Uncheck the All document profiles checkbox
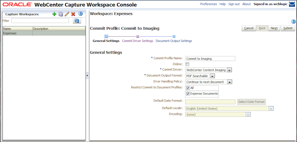The image size is (297, 142). pyautogui.click(x=188, y=88)
